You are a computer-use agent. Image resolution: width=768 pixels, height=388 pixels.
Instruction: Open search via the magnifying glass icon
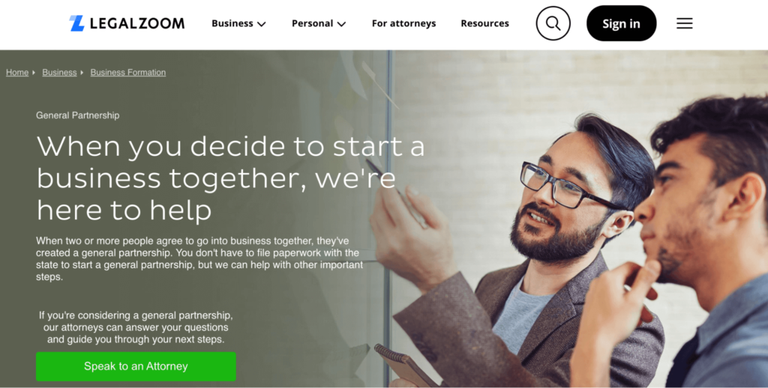pyautogui.click(x=553, y=23)
